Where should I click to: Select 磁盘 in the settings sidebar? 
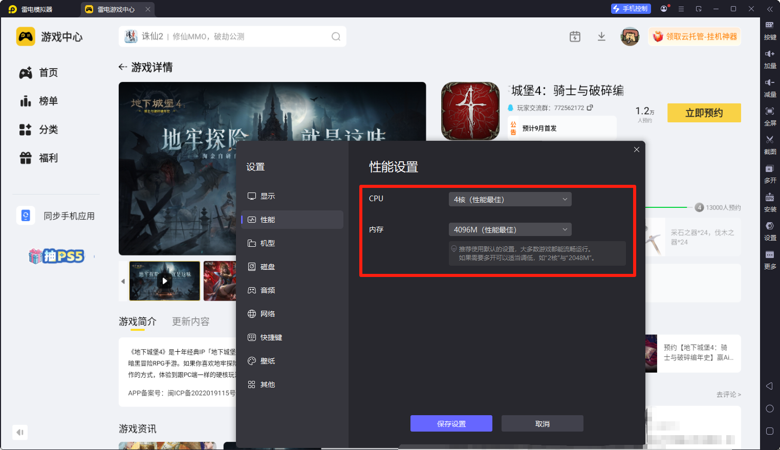pos(267,266)
